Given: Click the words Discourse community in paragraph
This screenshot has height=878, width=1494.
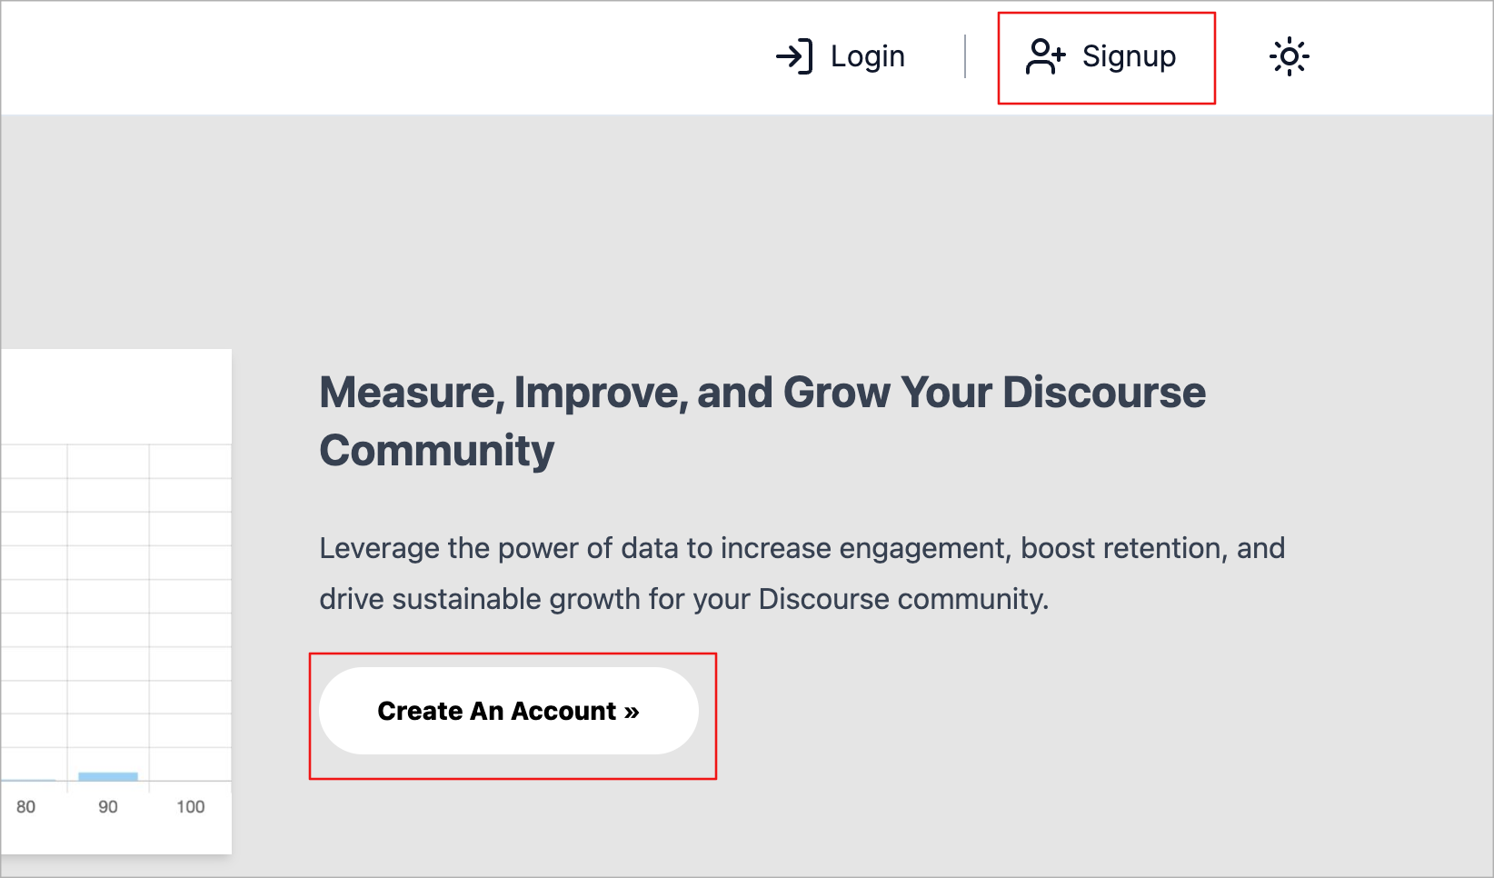Looking at the screenshot, I should 903,599.
